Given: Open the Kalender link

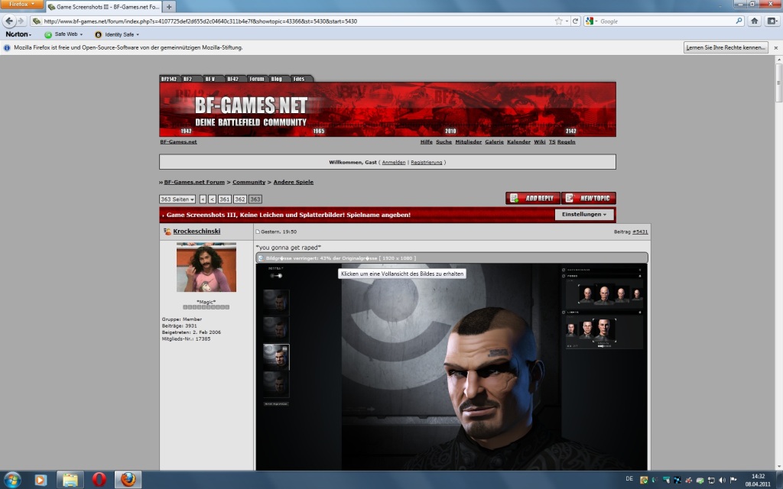Looking at the screenshot, I should [519, 141].
